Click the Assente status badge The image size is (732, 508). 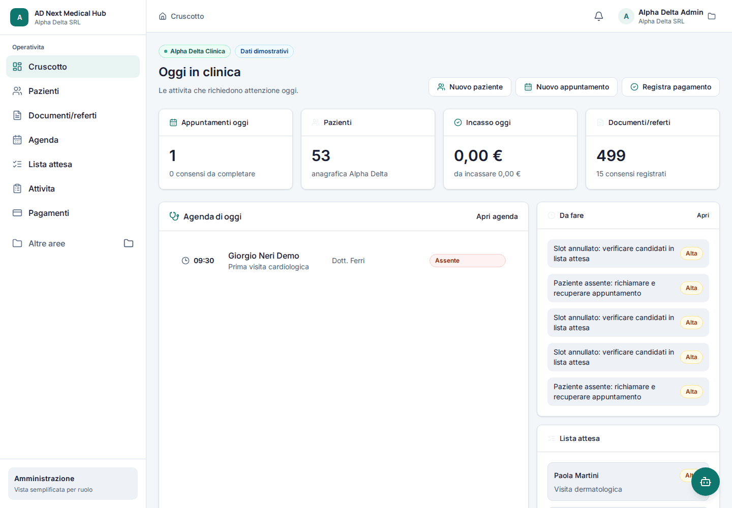(468, 261)
